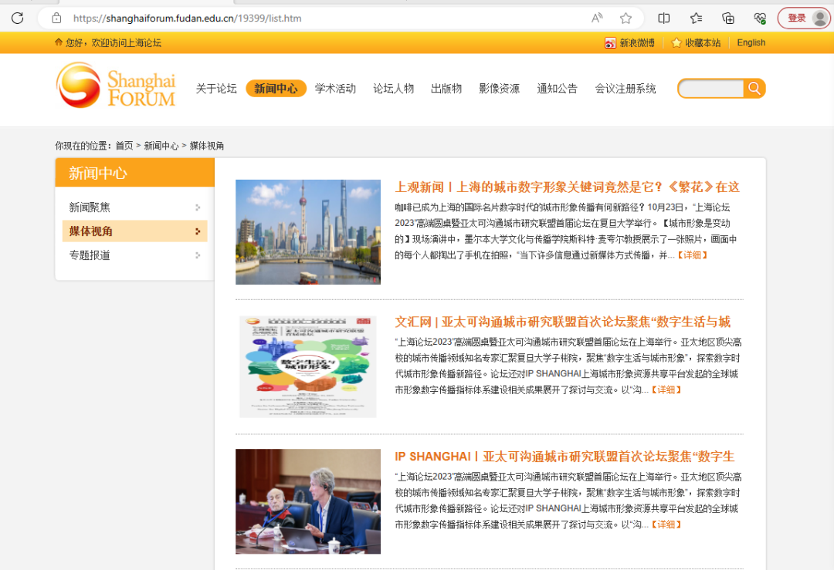
Task: Open split screen from the browser toolbar
Action: tap(664, 18)
